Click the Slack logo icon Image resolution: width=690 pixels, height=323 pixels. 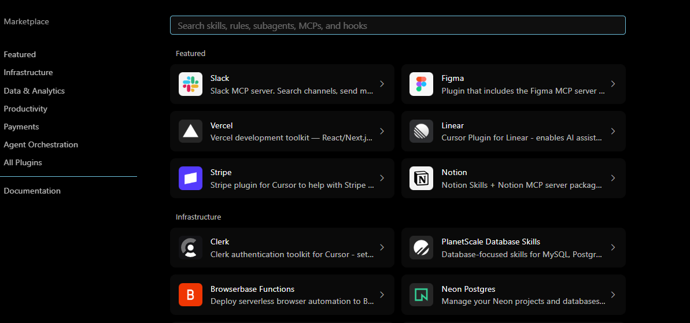[190, 84]
